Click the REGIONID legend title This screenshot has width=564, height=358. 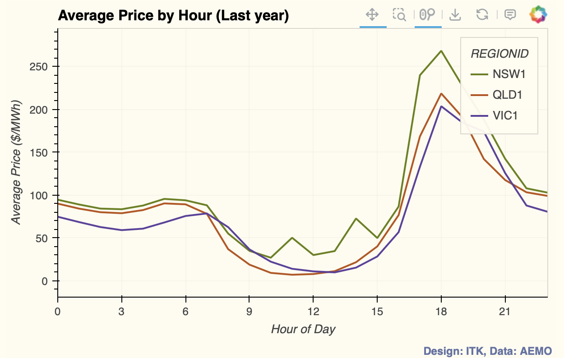pyautogui.click(x=499, y=54)
